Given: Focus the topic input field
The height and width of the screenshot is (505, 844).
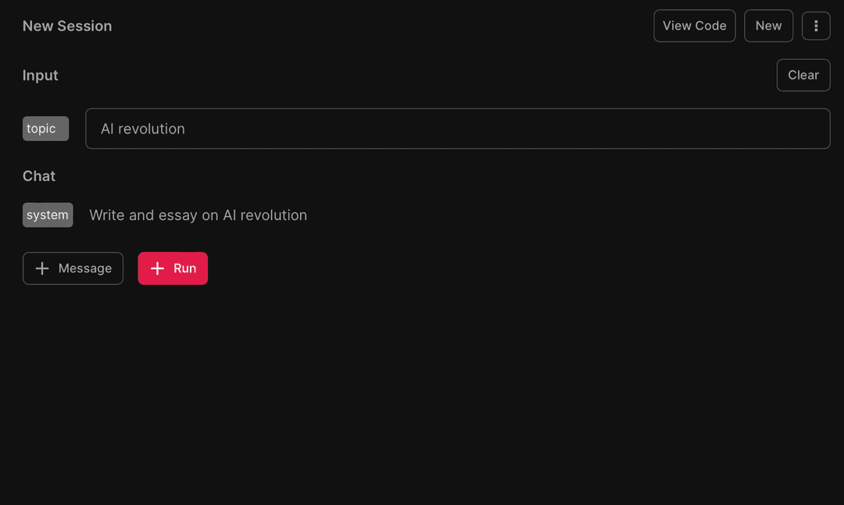Looking at the screenshot, I should pyautogui.click(x=457, y=129).
